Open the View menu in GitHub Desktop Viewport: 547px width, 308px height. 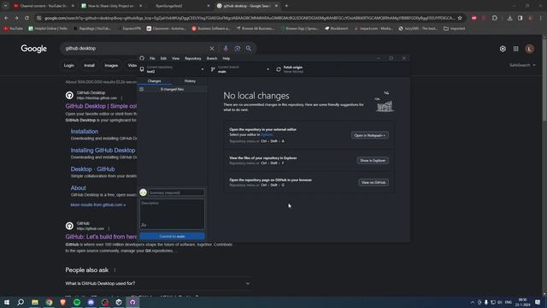[x=175, y=59]
